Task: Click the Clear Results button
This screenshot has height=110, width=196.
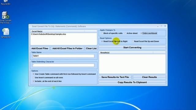Action: pyautogui.click(x=149, y=77)
